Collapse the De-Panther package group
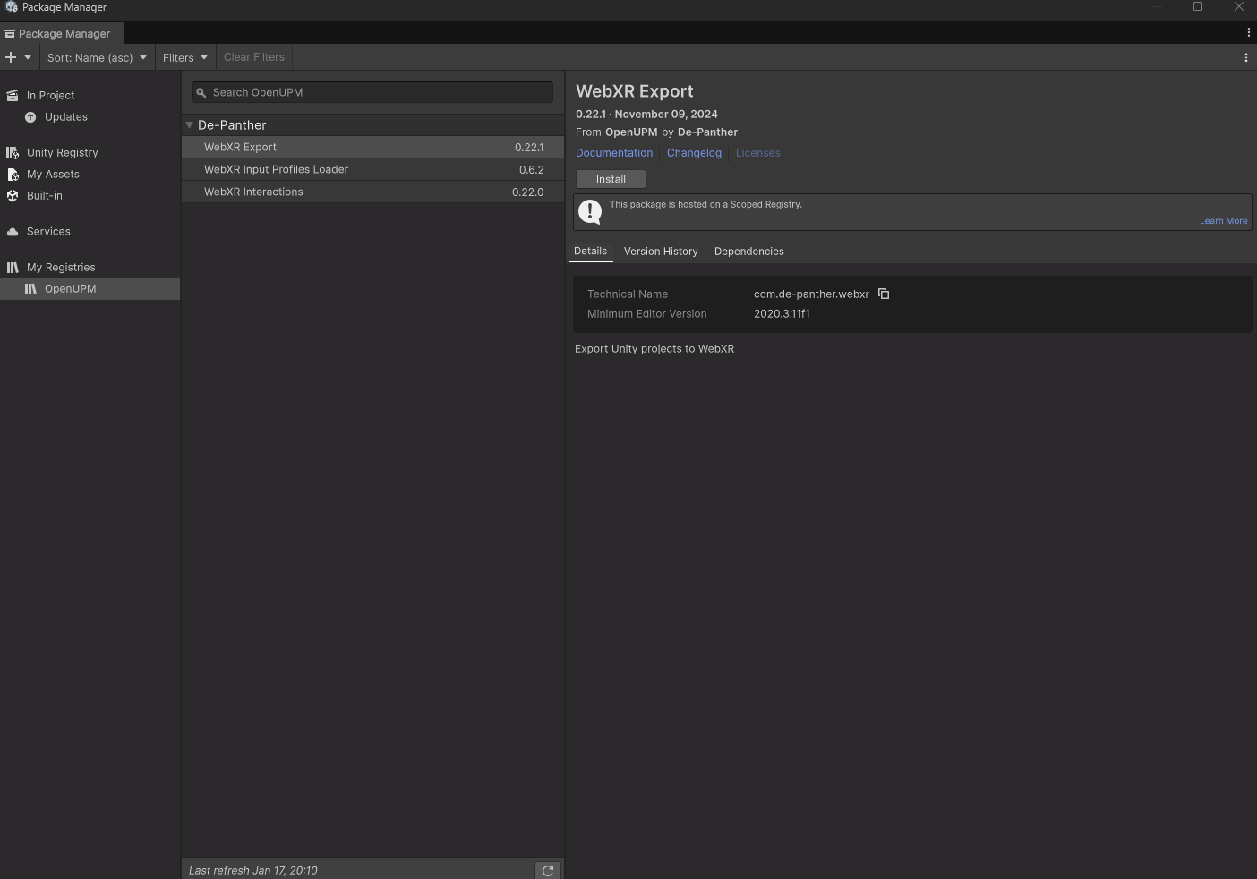1257x879 pixels. tap(189, 124)
